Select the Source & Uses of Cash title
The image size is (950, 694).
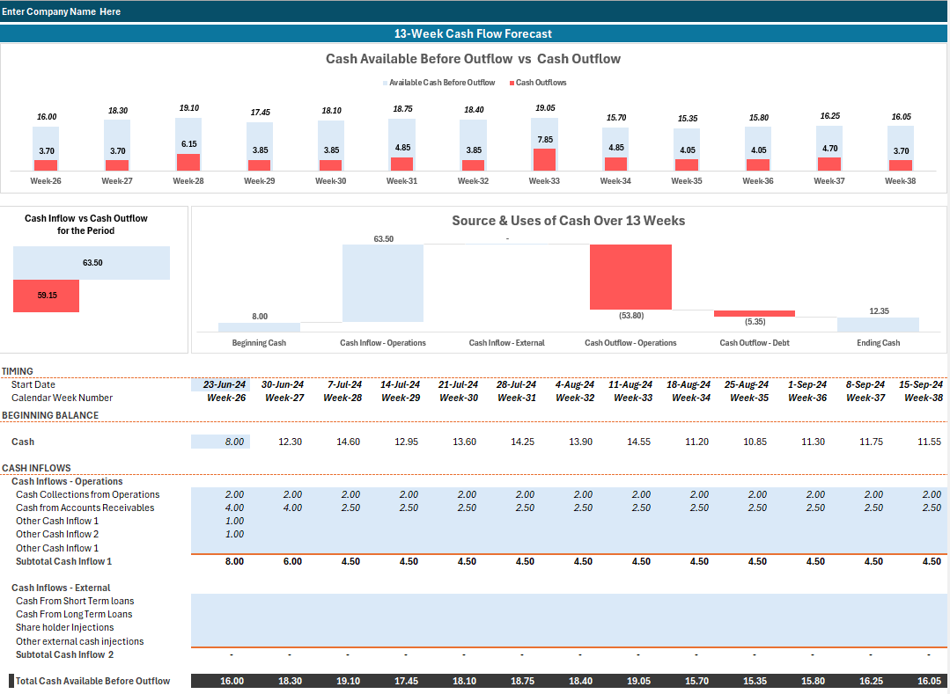[x=568, y=221]
